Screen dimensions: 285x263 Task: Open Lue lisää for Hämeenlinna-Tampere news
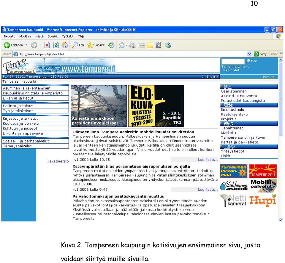(208, 159)
